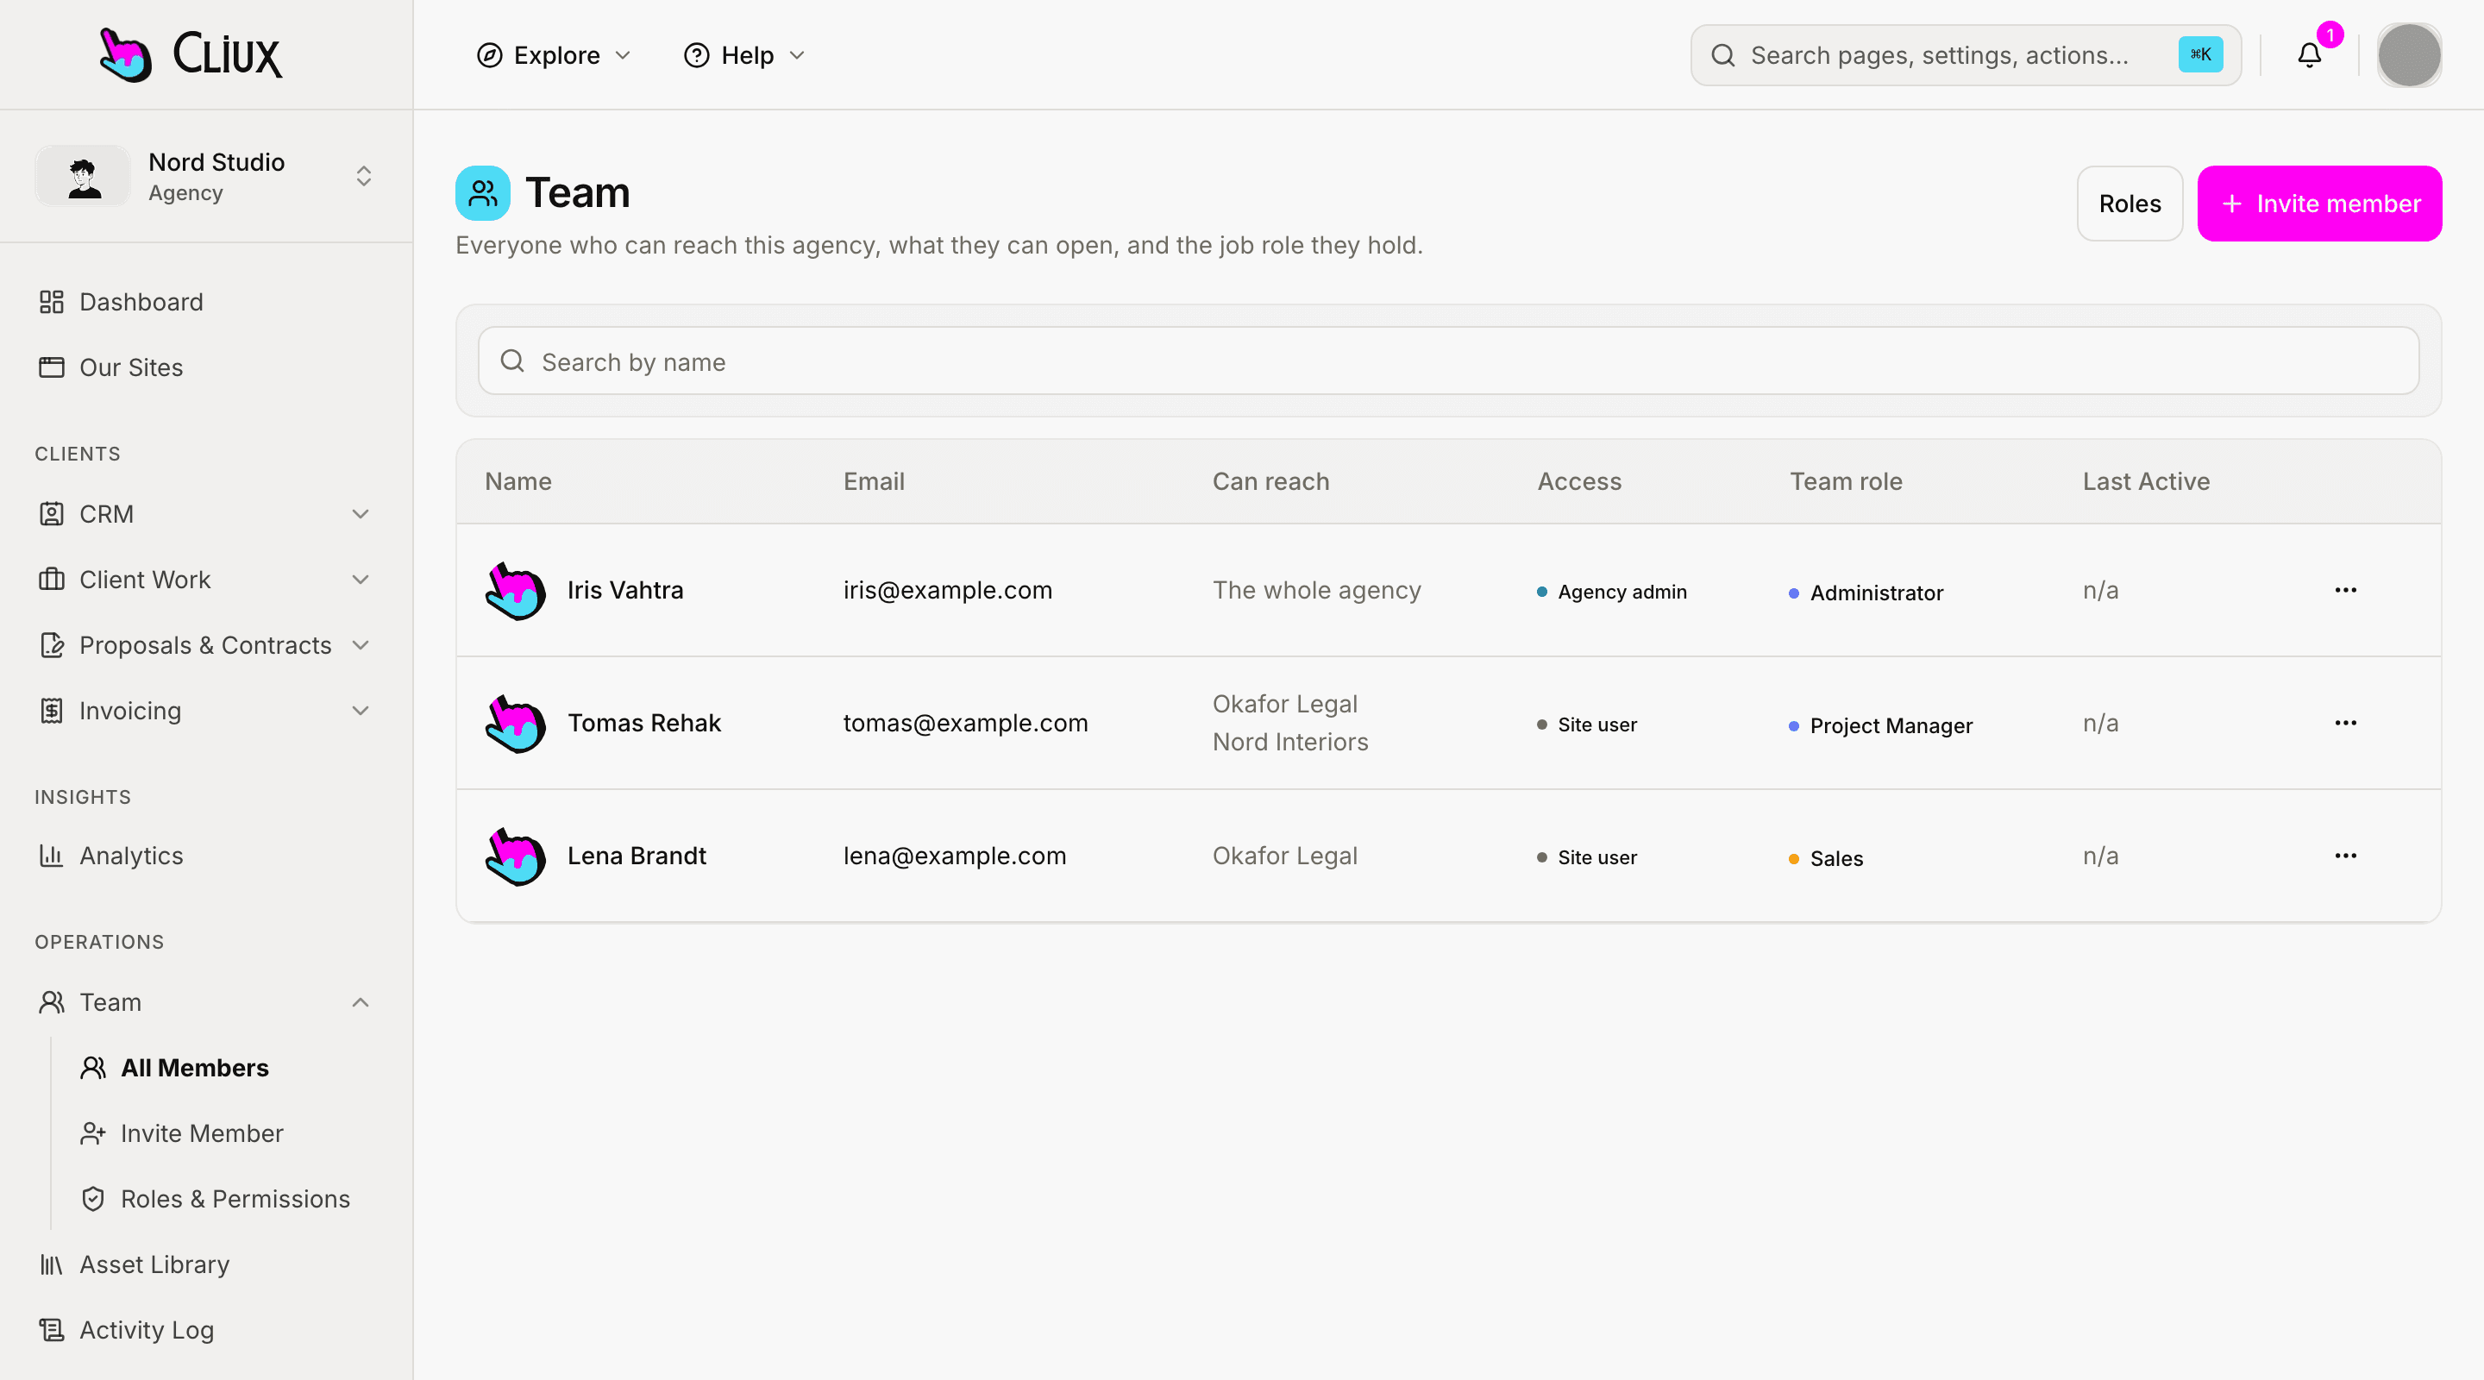Select the name Tomas Rehak

pyautogui.click(x=643, y=724)
